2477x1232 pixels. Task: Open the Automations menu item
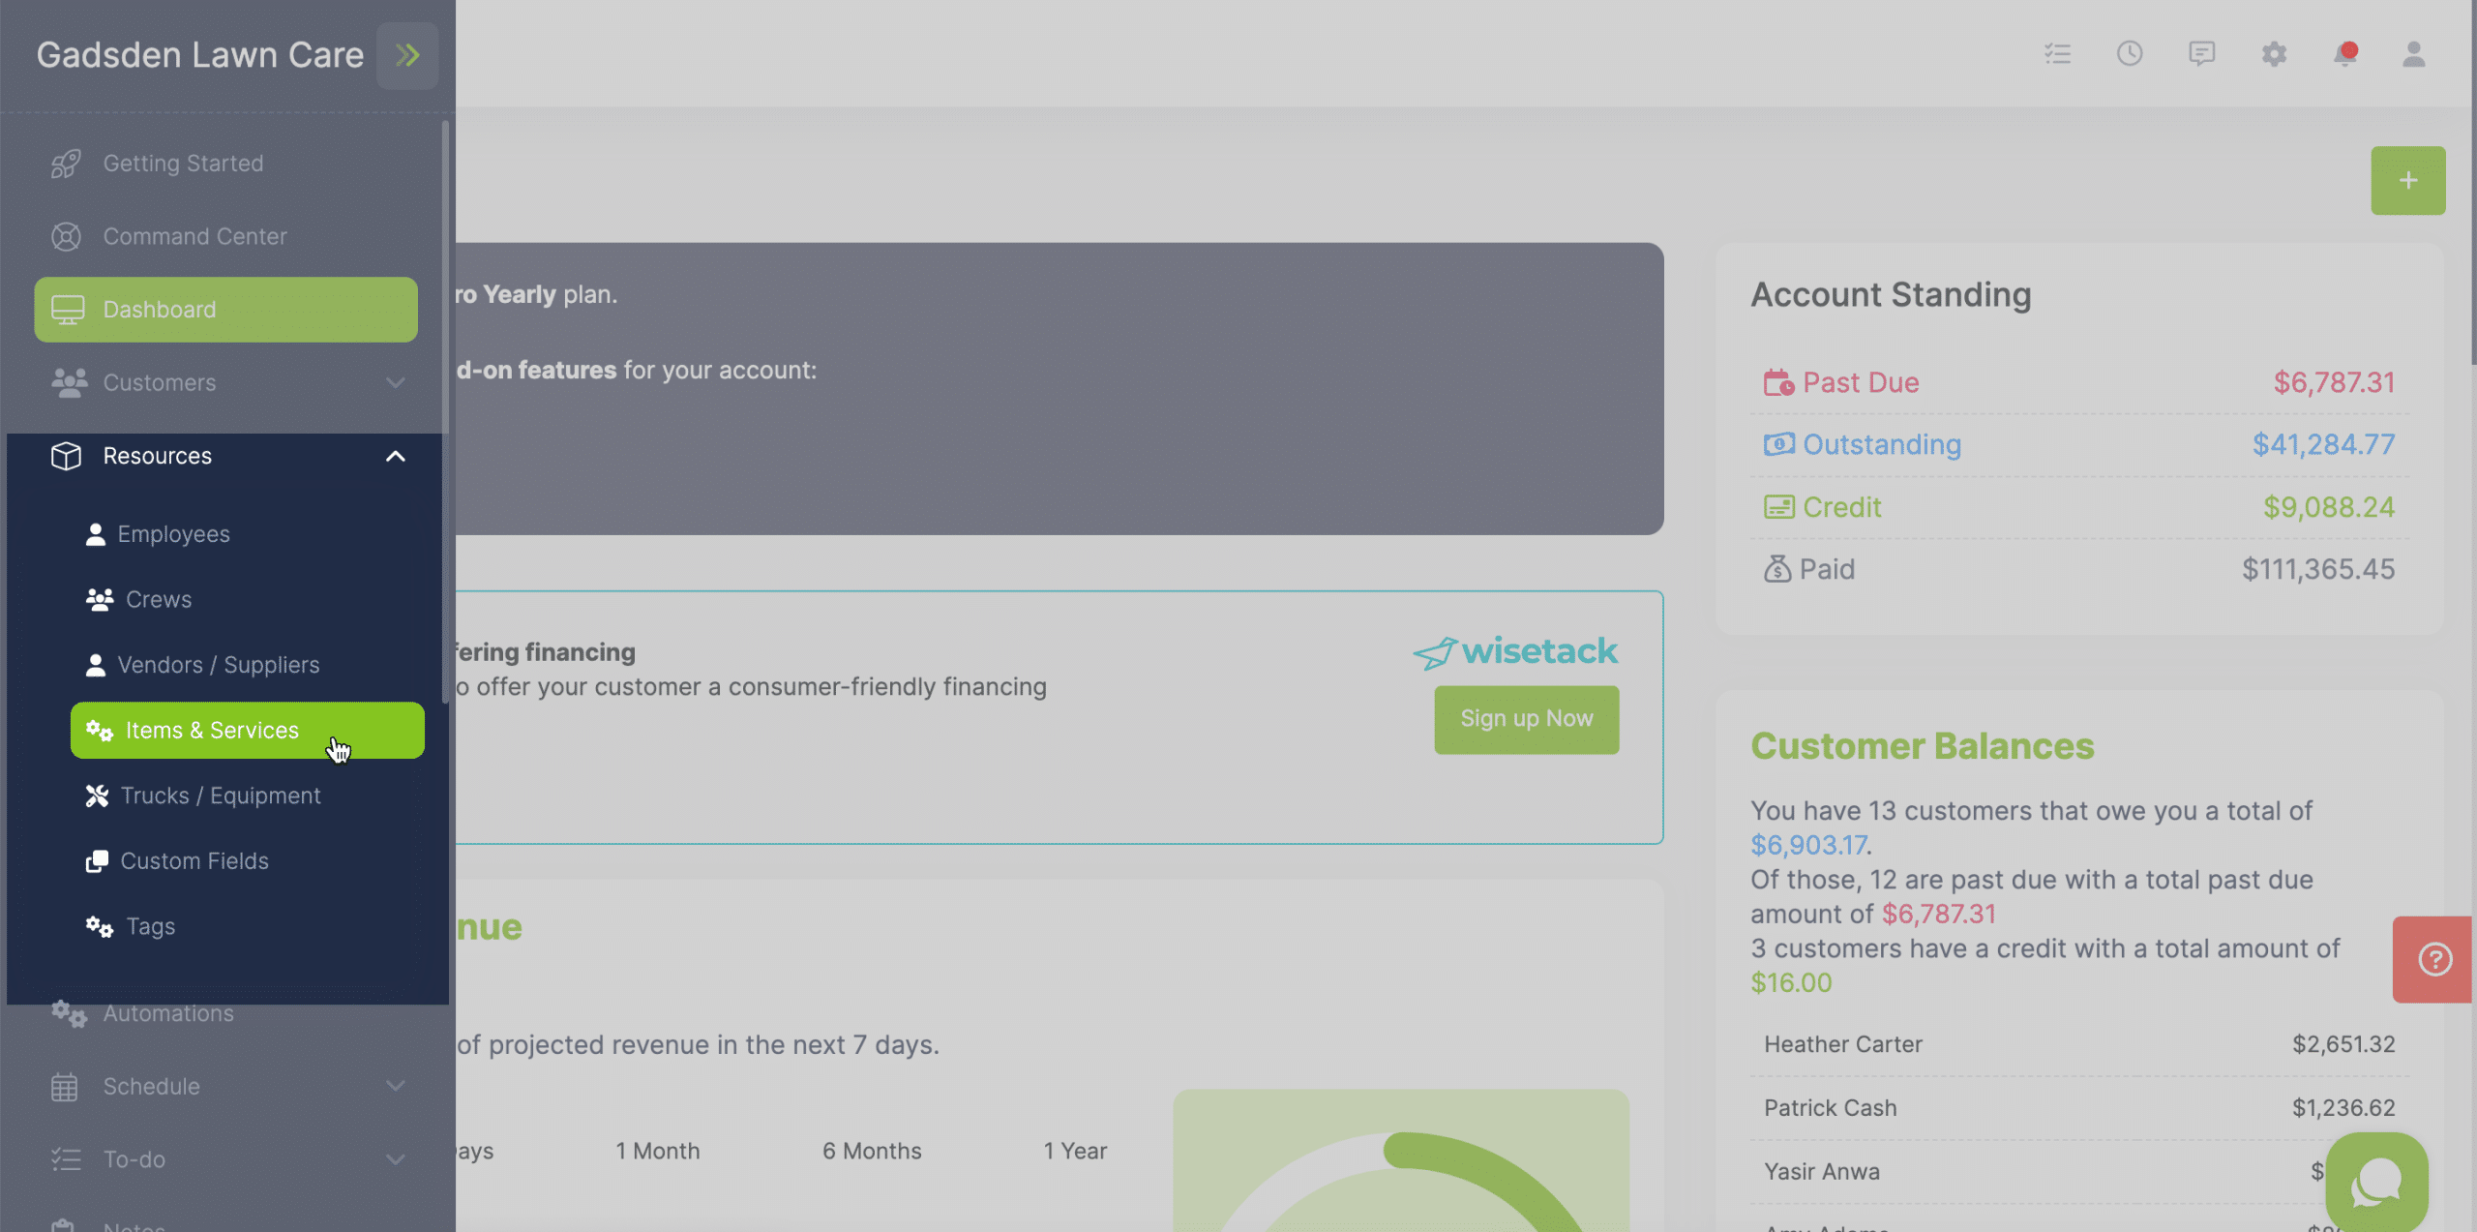point(225,1013)
